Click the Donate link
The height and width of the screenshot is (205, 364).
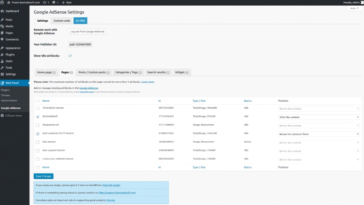pyautogui.click(x=111, y=200)
